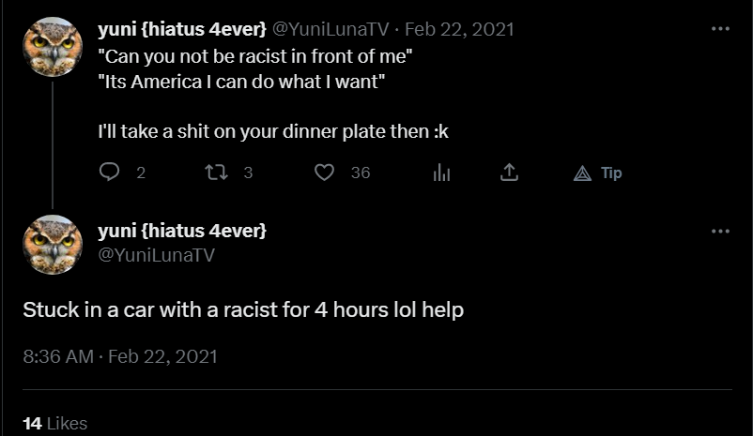
Task: Click the Tip label text
Action: [611, 173]
